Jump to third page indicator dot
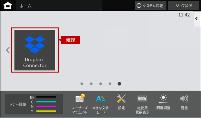 pyautogui.click(x=100, y=84)
